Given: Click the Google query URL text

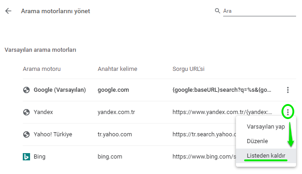Looking at the screenshot, I should [222, 90].
